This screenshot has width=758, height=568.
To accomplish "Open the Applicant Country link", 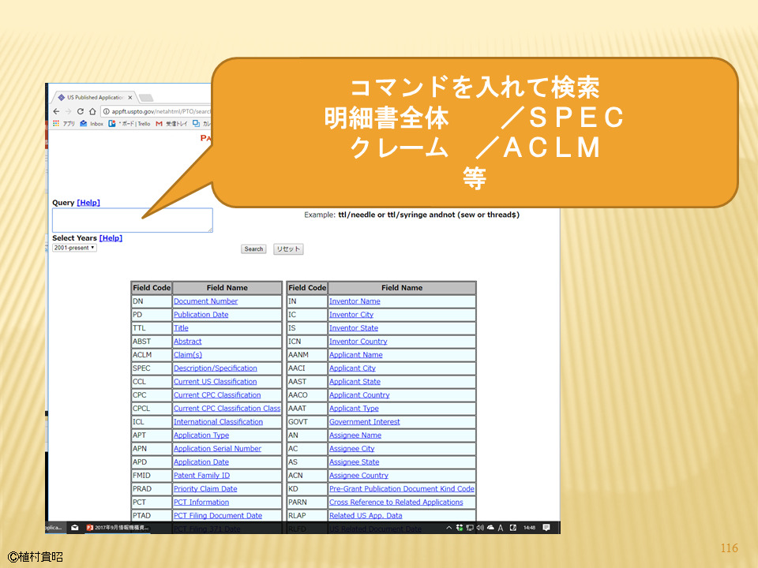I will [359, 395].
